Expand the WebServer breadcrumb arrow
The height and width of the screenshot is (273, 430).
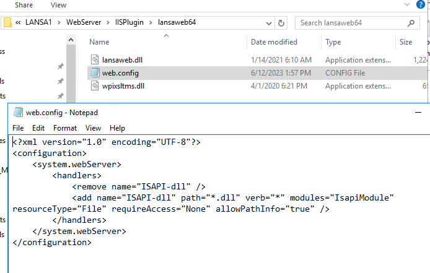coord(108,22)
